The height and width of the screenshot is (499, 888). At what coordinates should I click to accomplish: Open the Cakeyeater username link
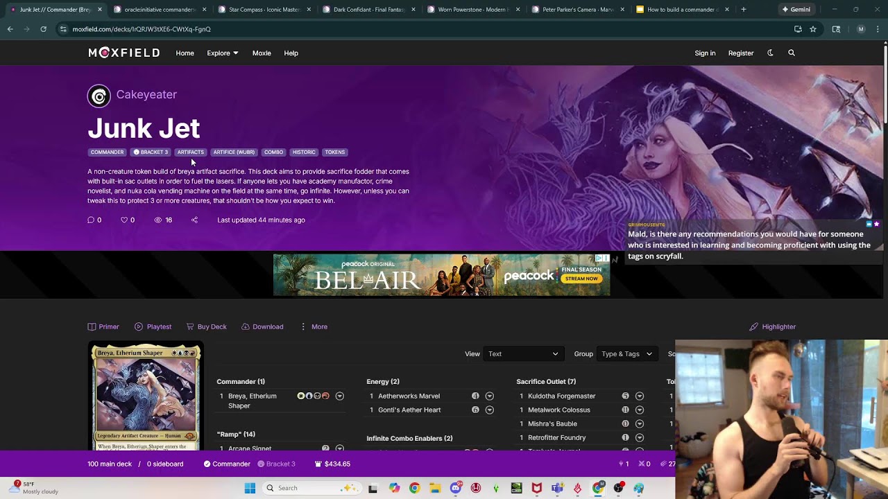coord(146,94)
